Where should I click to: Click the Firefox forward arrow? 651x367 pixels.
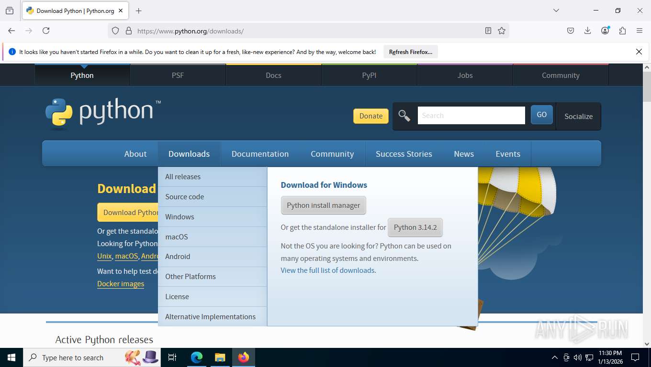[x=29, y=31]
